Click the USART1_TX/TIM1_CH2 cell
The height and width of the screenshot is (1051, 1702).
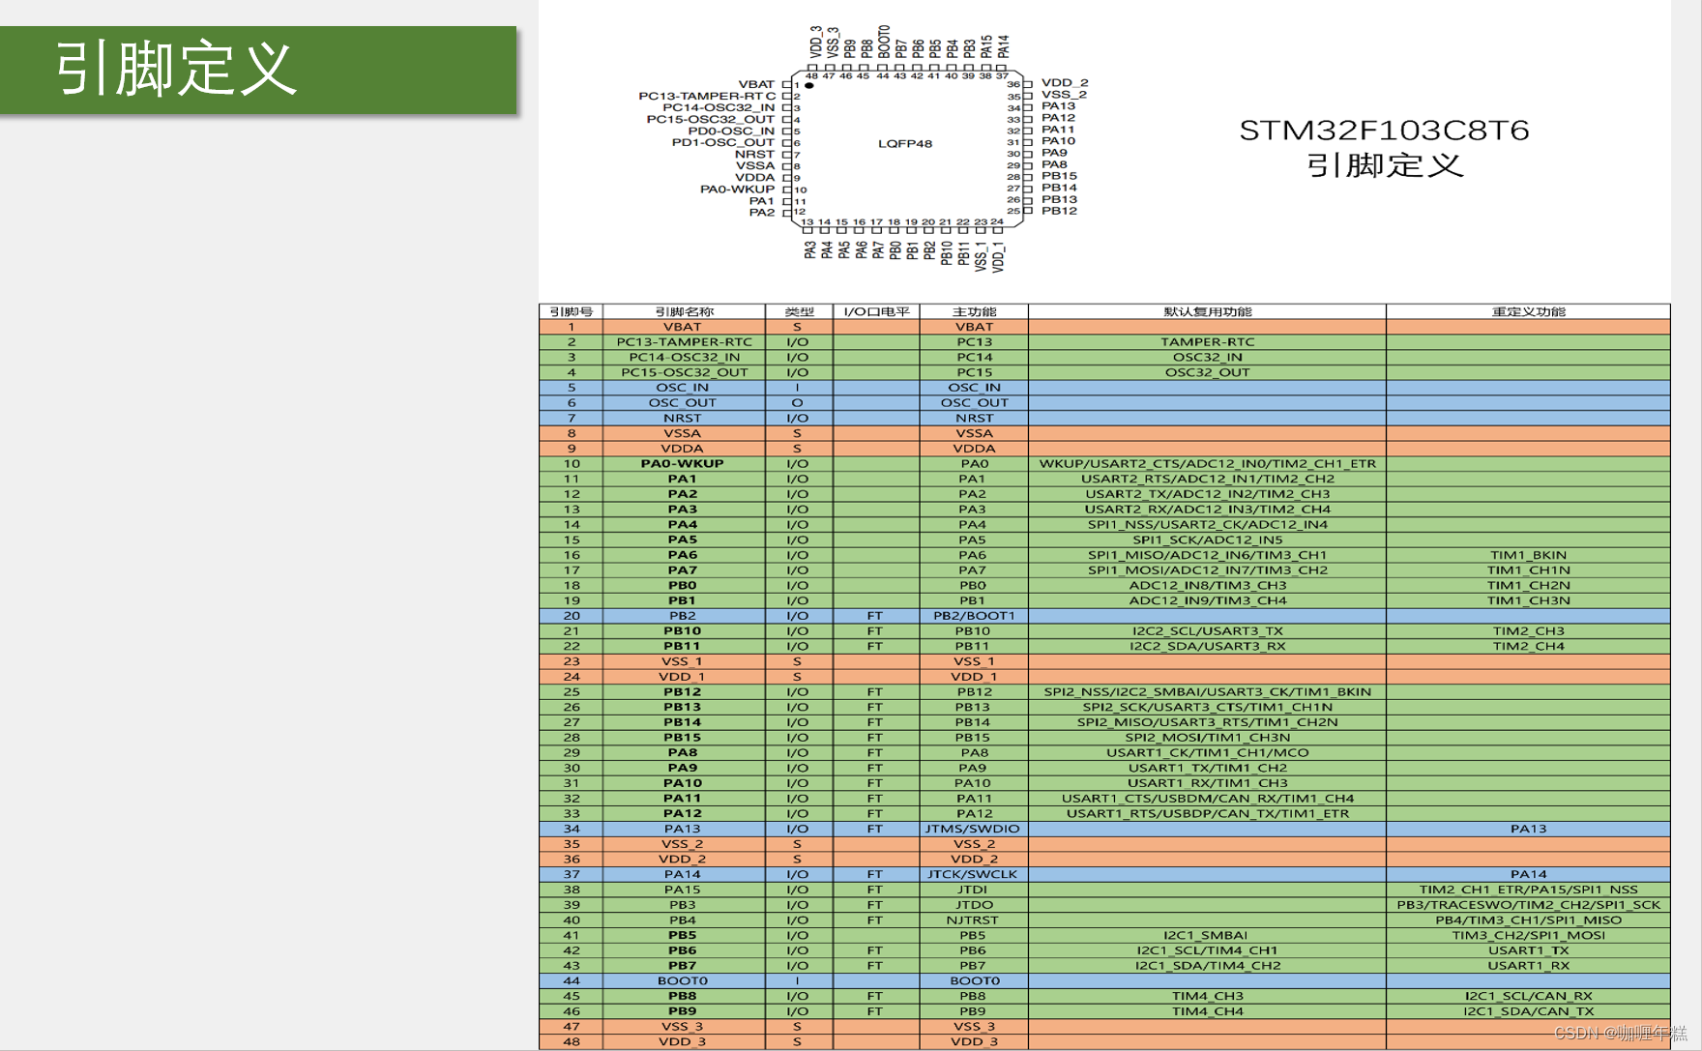(1207, 768)
